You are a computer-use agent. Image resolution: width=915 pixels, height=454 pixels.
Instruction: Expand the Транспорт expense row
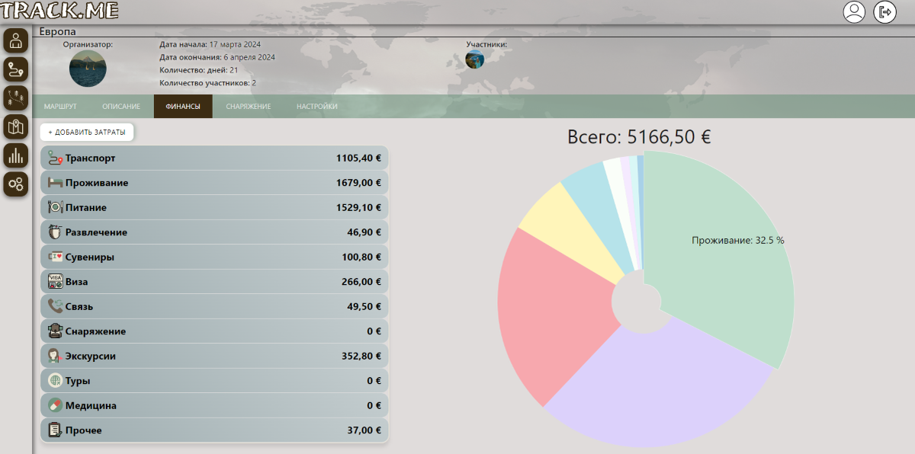214,158
